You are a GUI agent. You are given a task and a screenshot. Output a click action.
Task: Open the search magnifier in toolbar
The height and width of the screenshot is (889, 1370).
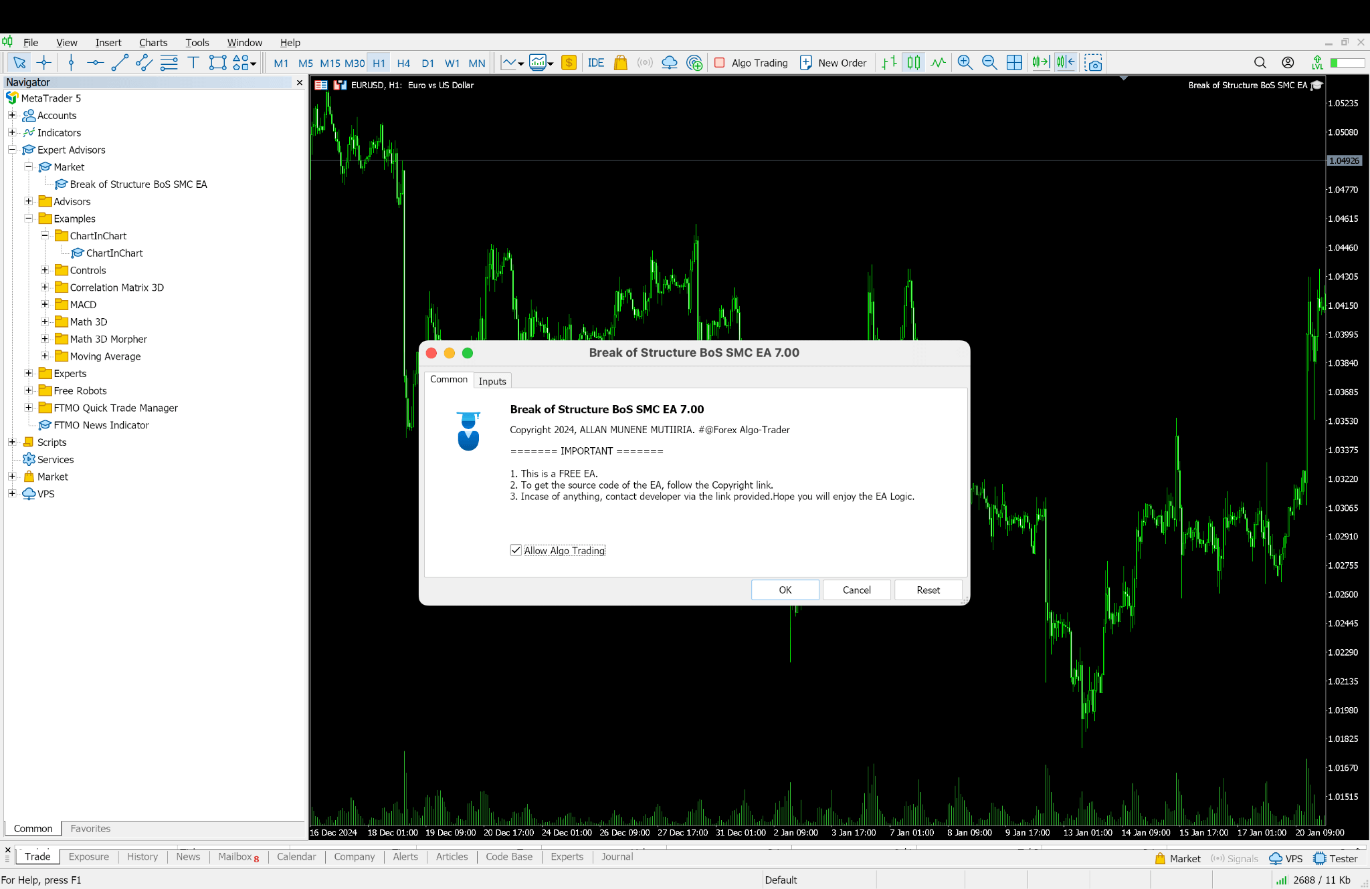[1260, 63]
